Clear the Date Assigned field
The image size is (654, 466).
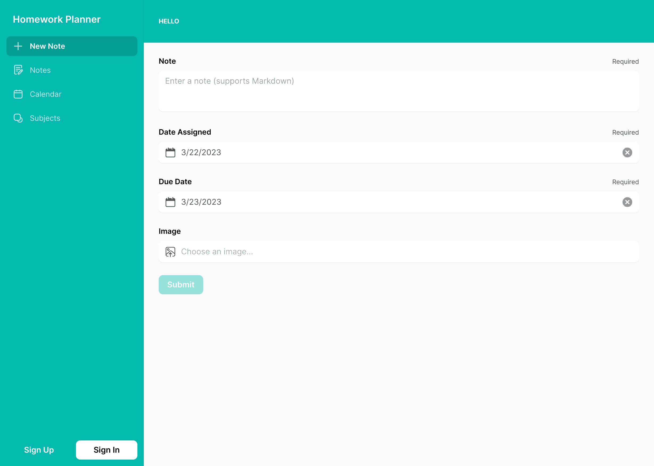pos(628,152)
